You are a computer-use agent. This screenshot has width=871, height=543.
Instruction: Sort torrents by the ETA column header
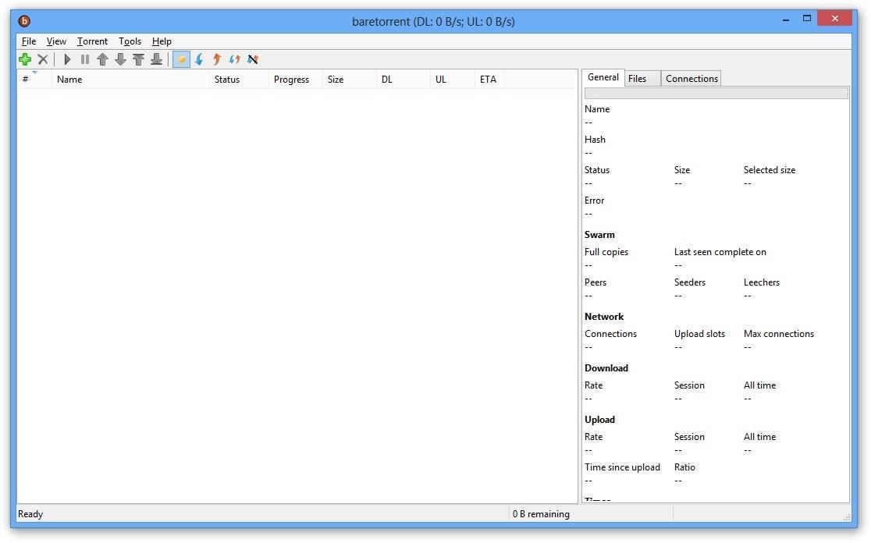(490, 80)
